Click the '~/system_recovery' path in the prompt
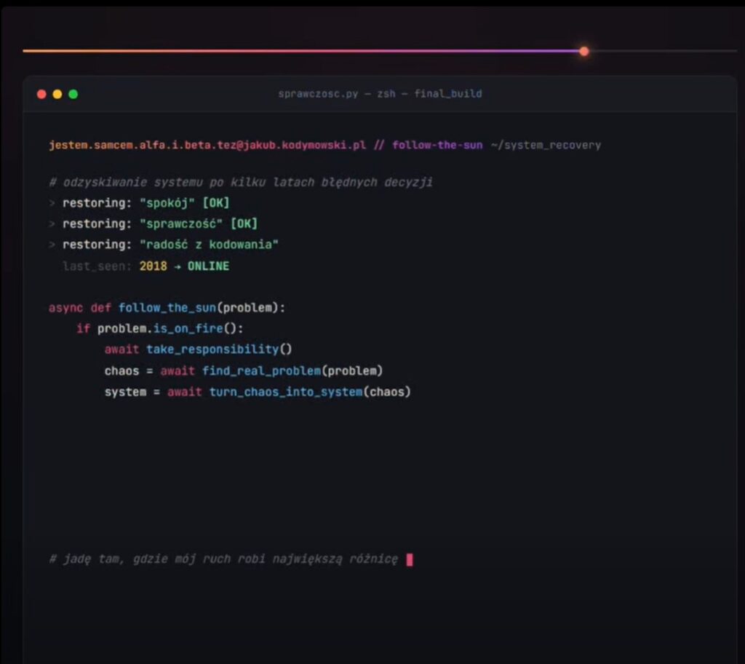This screenshot has height=664, width=745. pyautogui.click(x=546, y=145)
